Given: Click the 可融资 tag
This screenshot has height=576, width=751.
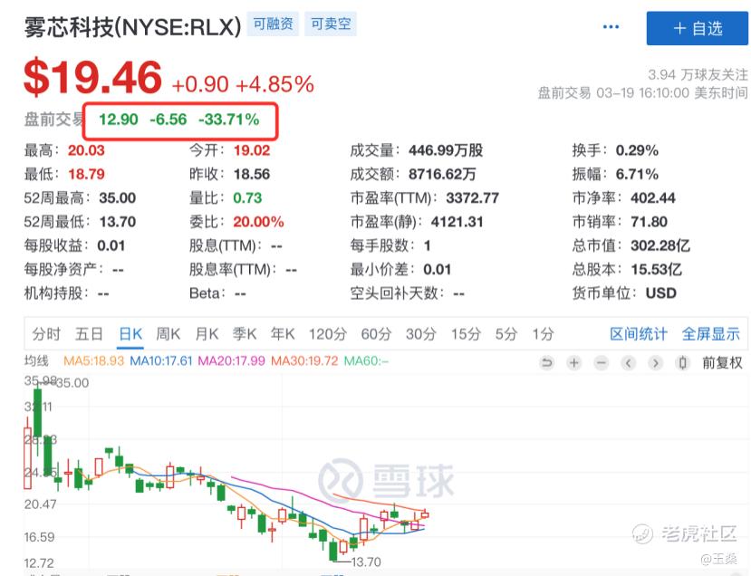Looking at the screenshot, I should pyautogui.click(x=273, y=24).
